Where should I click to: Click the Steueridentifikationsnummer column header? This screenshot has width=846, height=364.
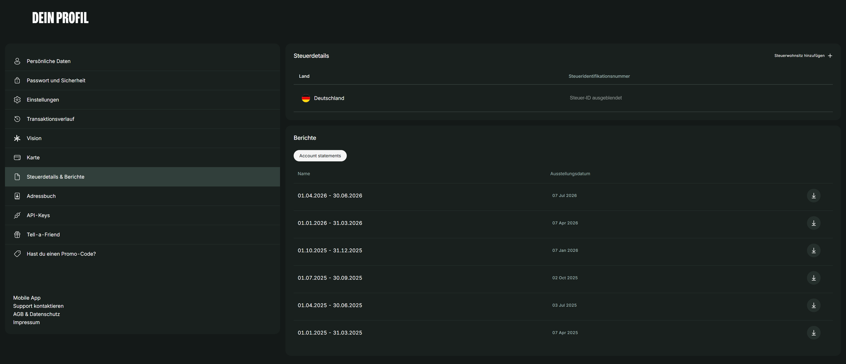coord(599,76)
